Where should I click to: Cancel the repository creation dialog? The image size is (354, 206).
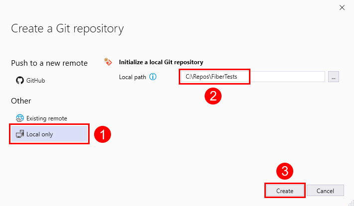(325, 190)
